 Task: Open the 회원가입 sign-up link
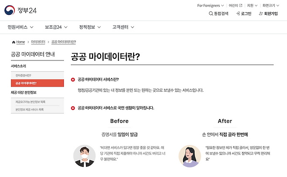click(x=268, y=13)
